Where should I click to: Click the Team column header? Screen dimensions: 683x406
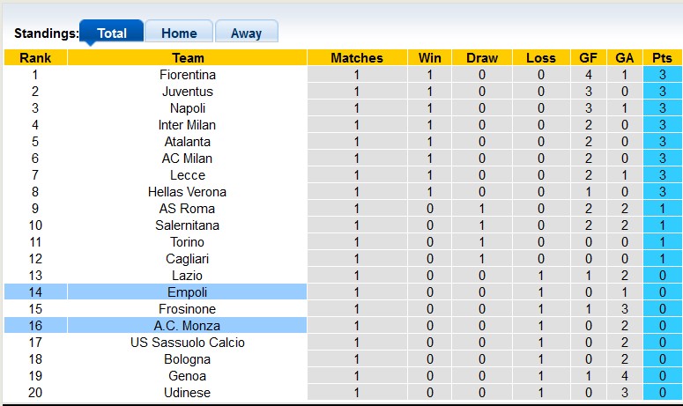tap(188, 58)
